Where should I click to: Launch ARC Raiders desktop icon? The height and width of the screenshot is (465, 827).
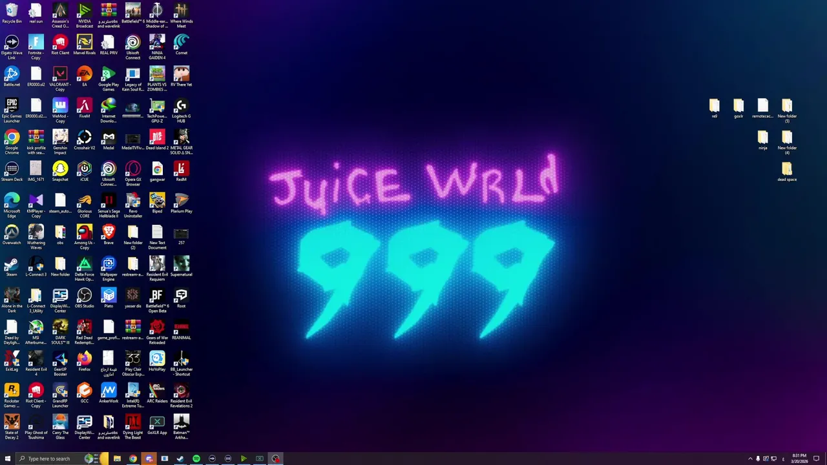point(157,393)
